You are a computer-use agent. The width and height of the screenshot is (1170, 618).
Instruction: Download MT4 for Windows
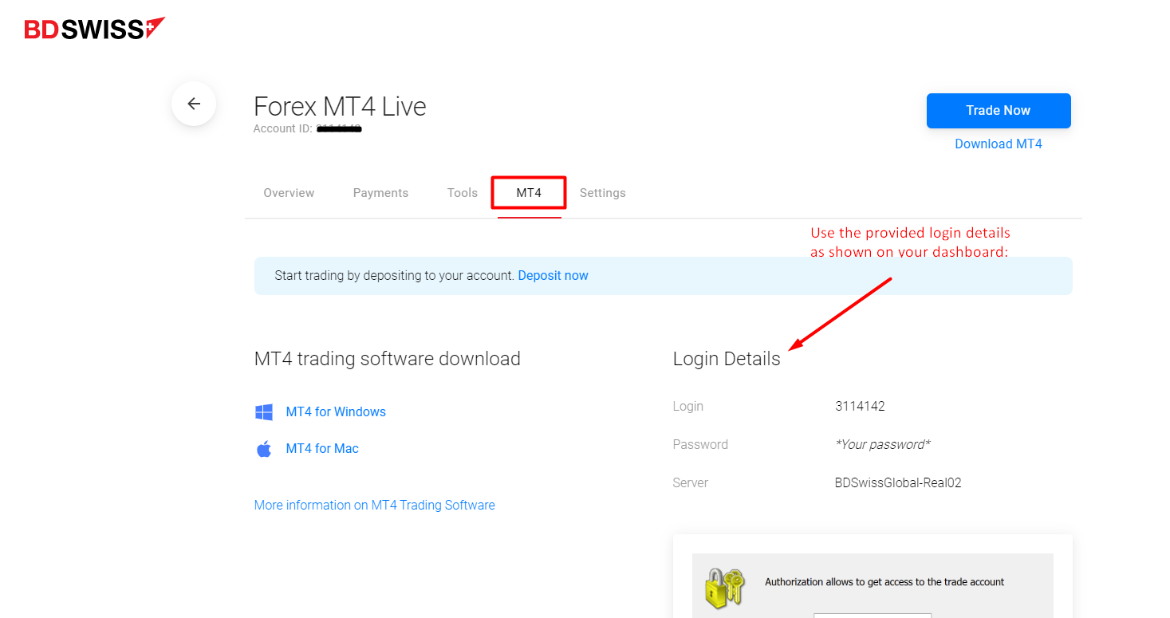(336, 412)
